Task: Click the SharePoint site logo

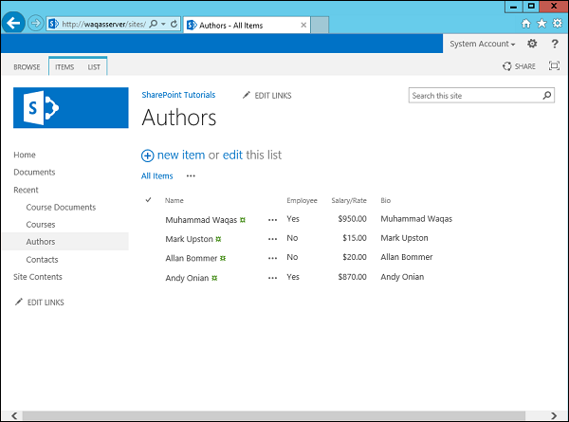Action: (71, 107)
